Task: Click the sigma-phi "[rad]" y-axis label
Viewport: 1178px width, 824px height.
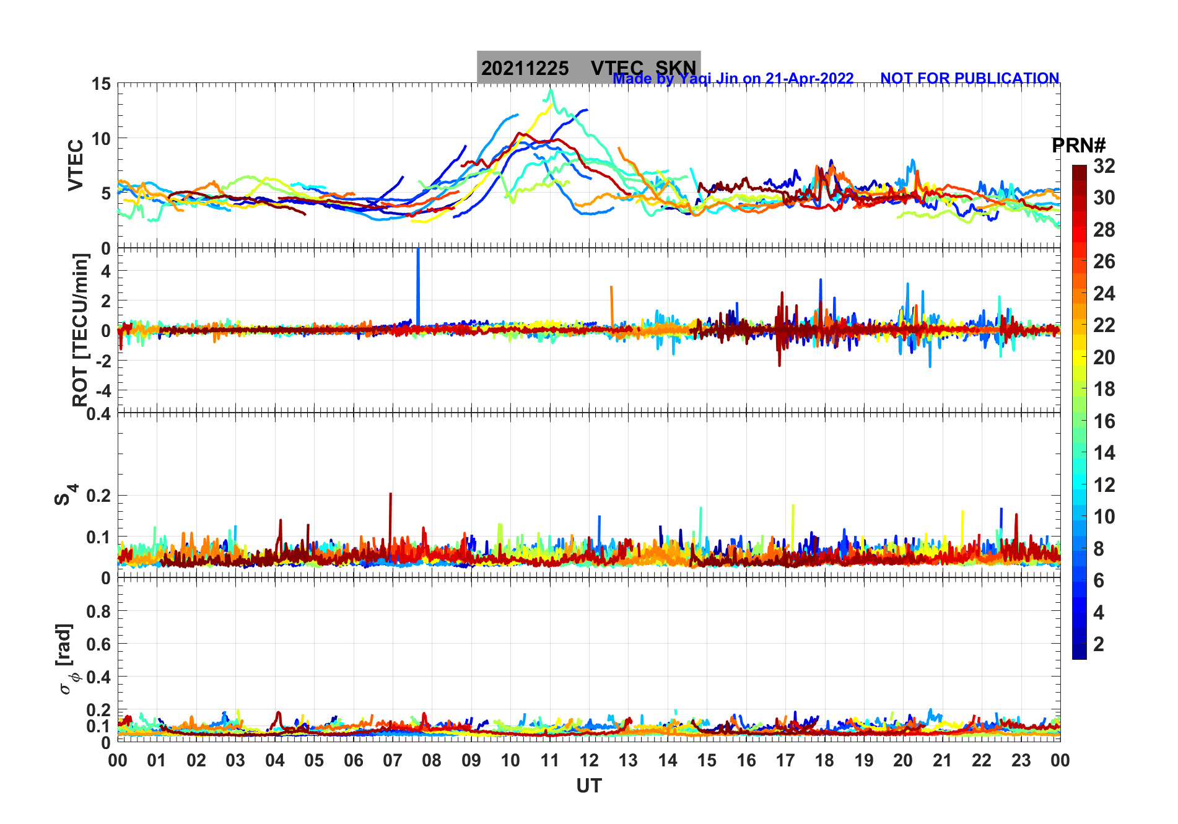Action: [x=67, y=659]
